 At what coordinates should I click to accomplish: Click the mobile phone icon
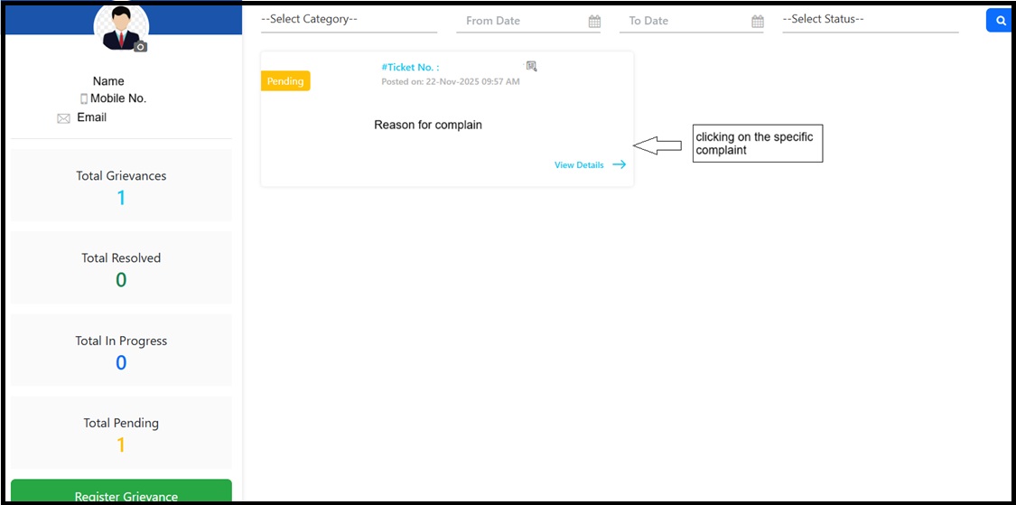click(x=84, y=99)
